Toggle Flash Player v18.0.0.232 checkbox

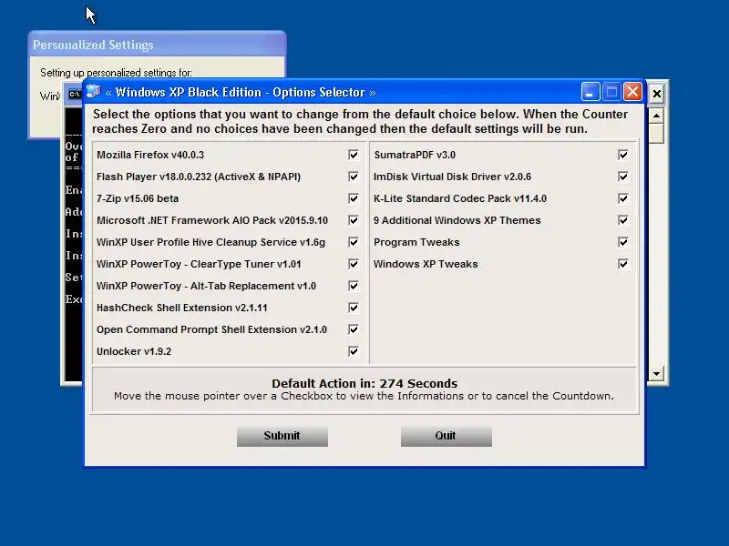354,177
